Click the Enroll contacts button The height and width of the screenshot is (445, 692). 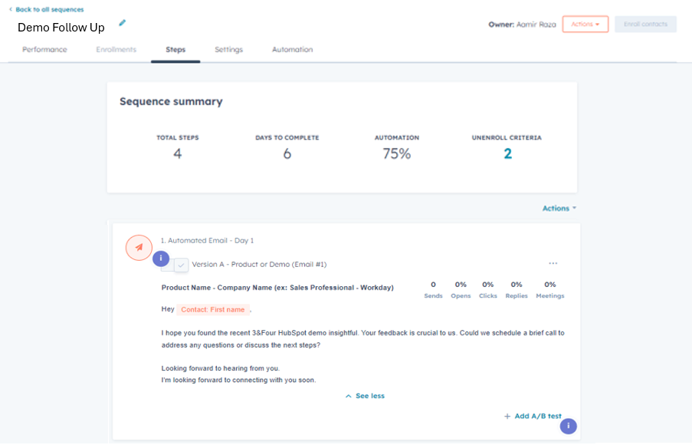[646, 25]
